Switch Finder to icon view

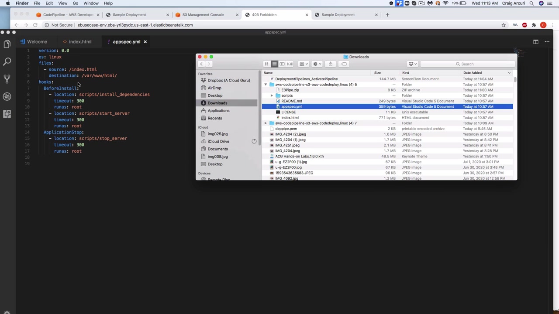pos(266,64)
